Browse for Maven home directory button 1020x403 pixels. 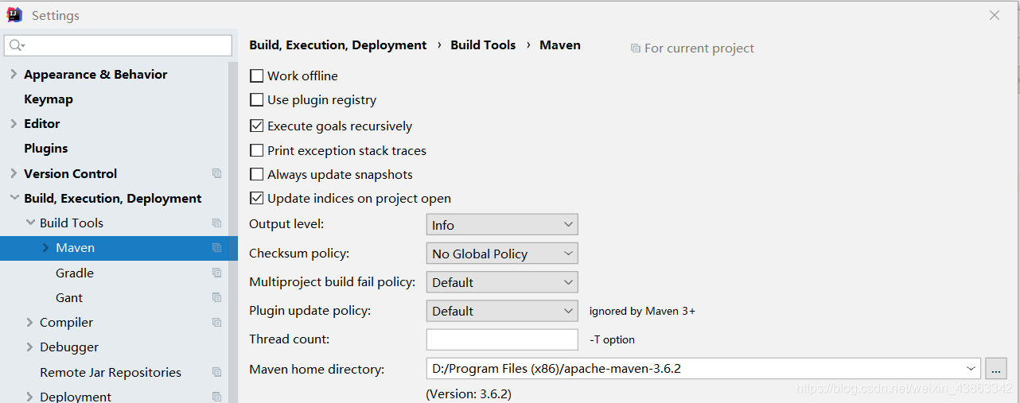tap(996, 369)
